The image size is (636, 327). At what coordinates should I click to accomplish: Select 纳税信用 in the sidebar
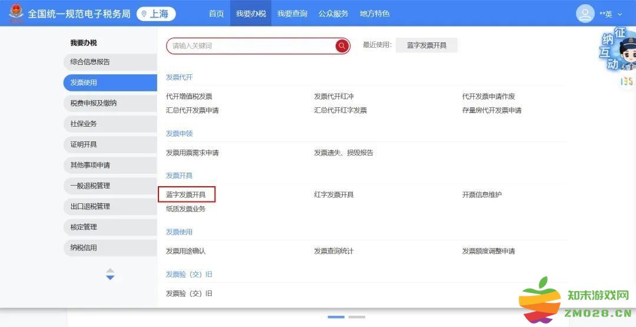[110, 247]
